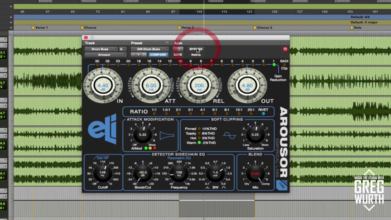Viewport: 391px width, 220px height.
Task: Click the ATT attack knob
Action: pyautogui.click(x=151, y=86)
